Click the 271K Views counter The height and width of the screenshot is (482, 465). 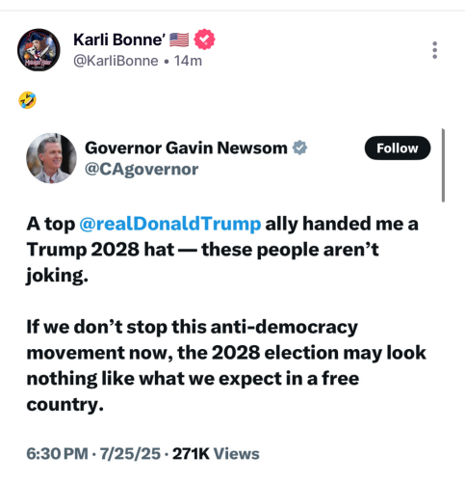(216, 454)
